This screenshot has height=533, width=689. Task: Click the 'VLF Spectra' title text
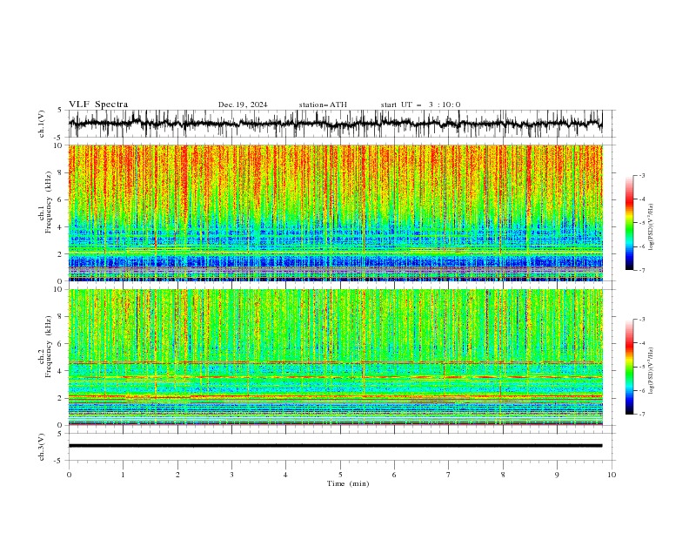(98, 105)
